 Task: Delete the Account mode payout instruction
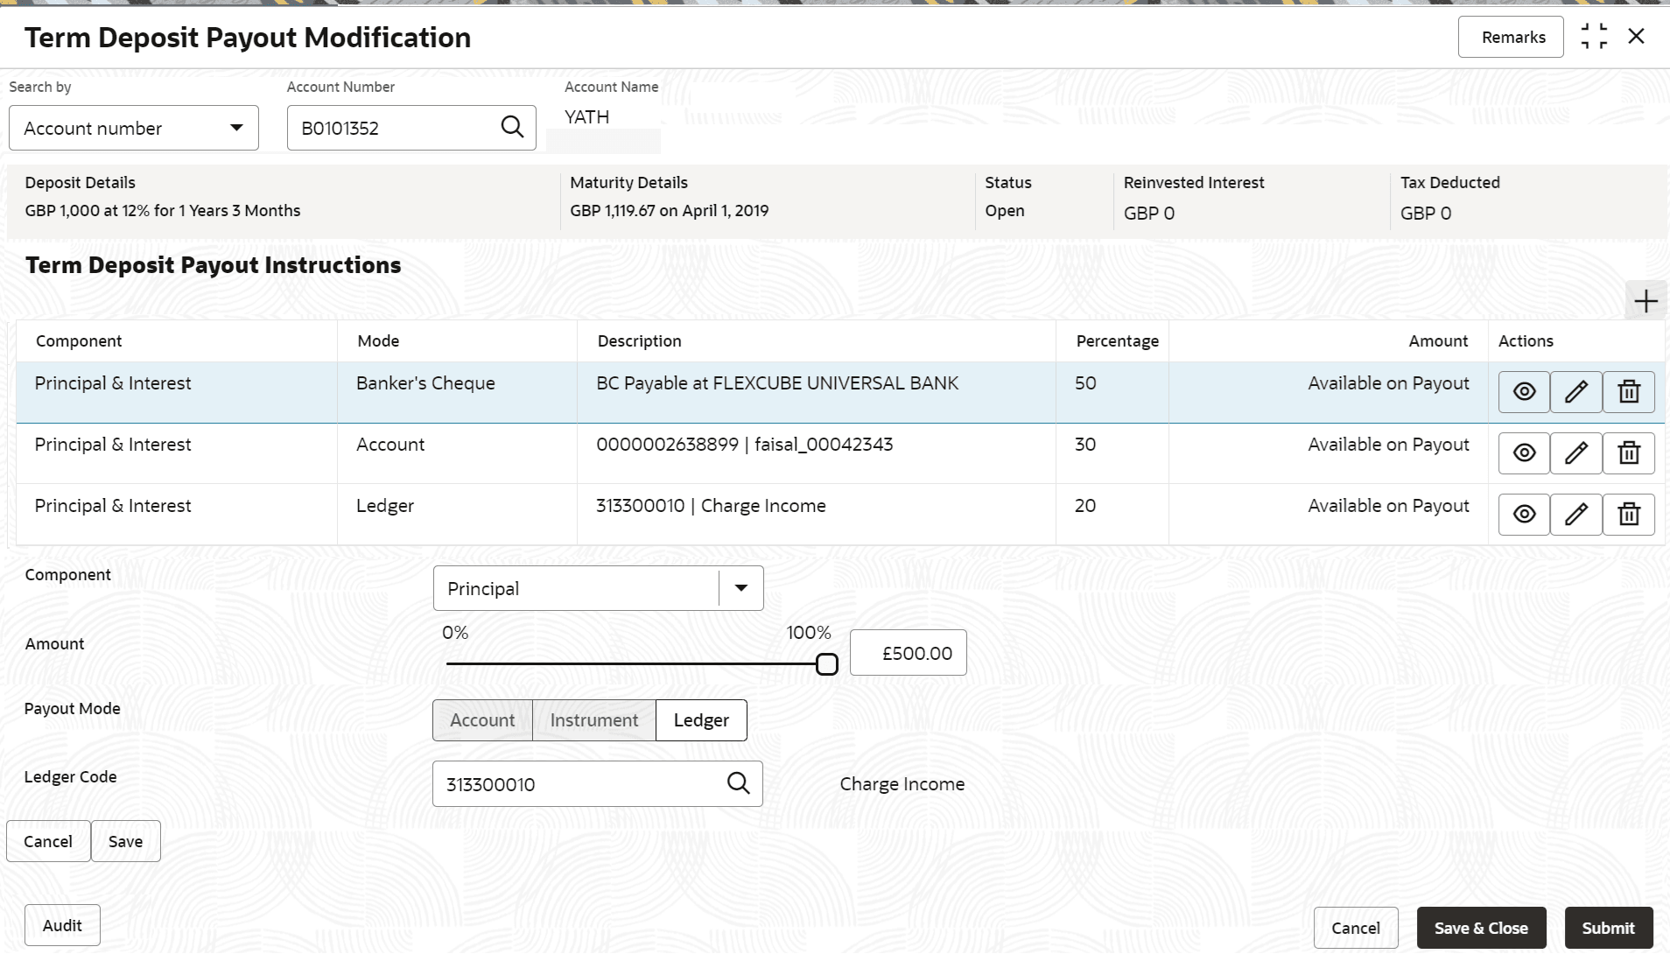[x=1628, y=452]
